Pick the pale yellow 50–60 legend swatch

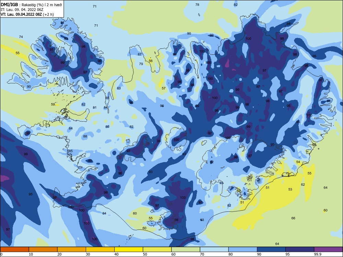(157, 249)
